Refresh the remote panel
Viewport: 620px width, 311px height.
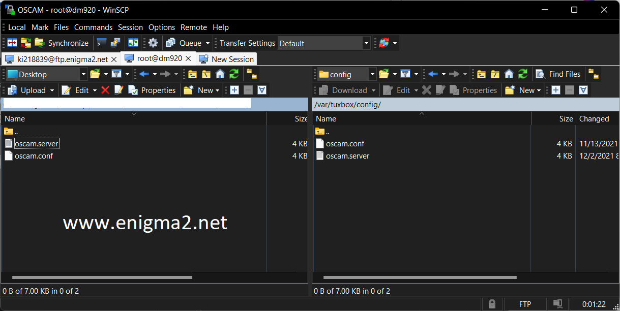(523, 74)
